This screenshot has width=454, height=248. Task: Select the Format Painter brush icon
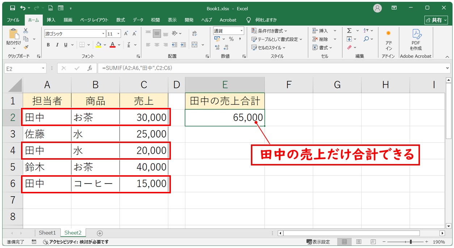point(26,47)
